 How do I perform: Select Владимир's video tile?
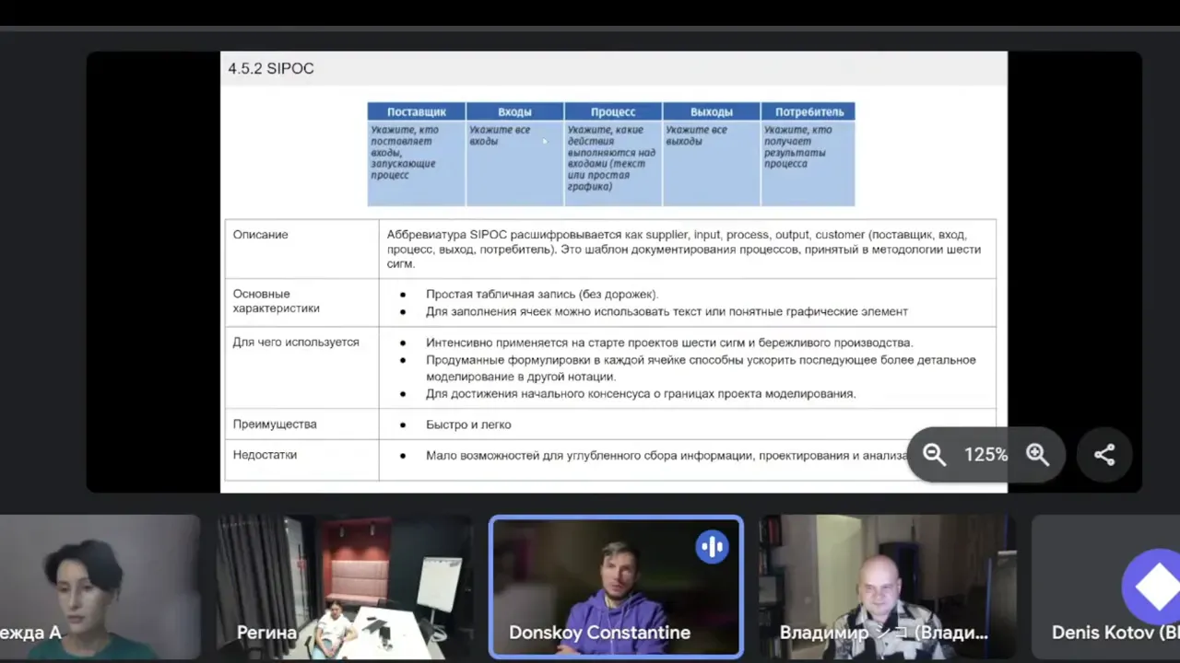pyautogui.click(x=887, y=587)
